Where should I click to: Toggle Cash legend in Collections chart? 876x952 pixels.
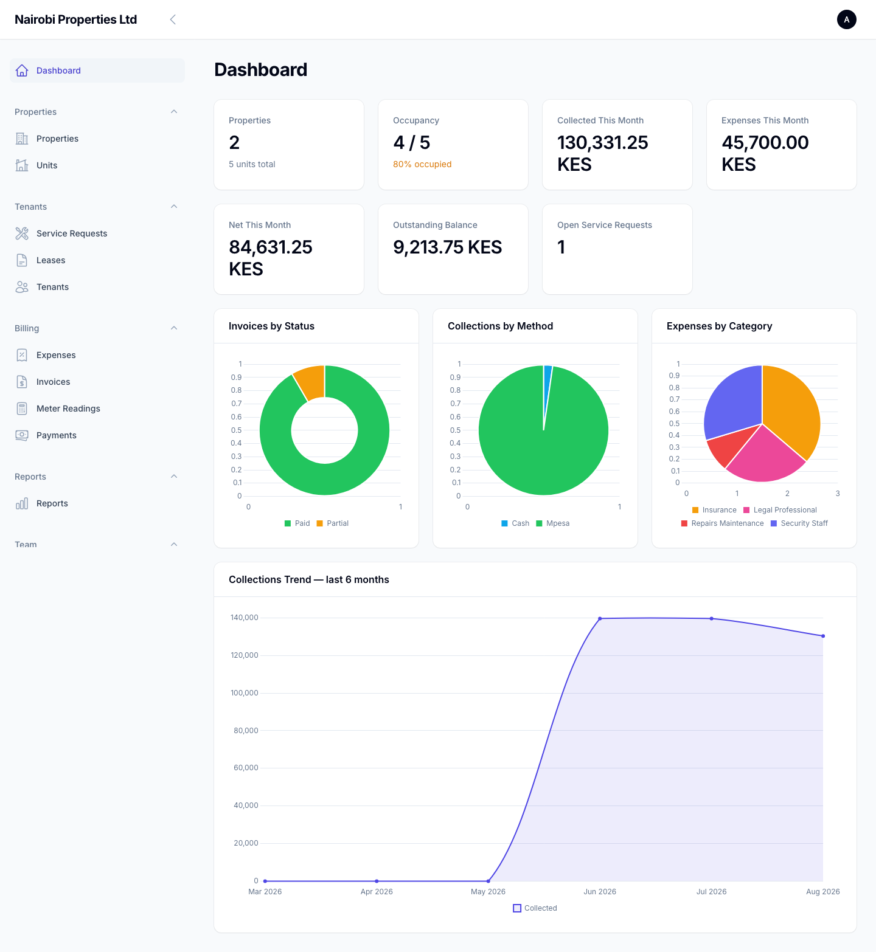[x=515, y=523]
